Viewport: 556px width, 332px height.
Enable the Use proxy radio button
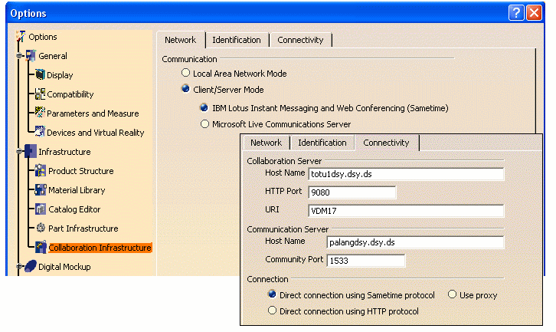453,295
